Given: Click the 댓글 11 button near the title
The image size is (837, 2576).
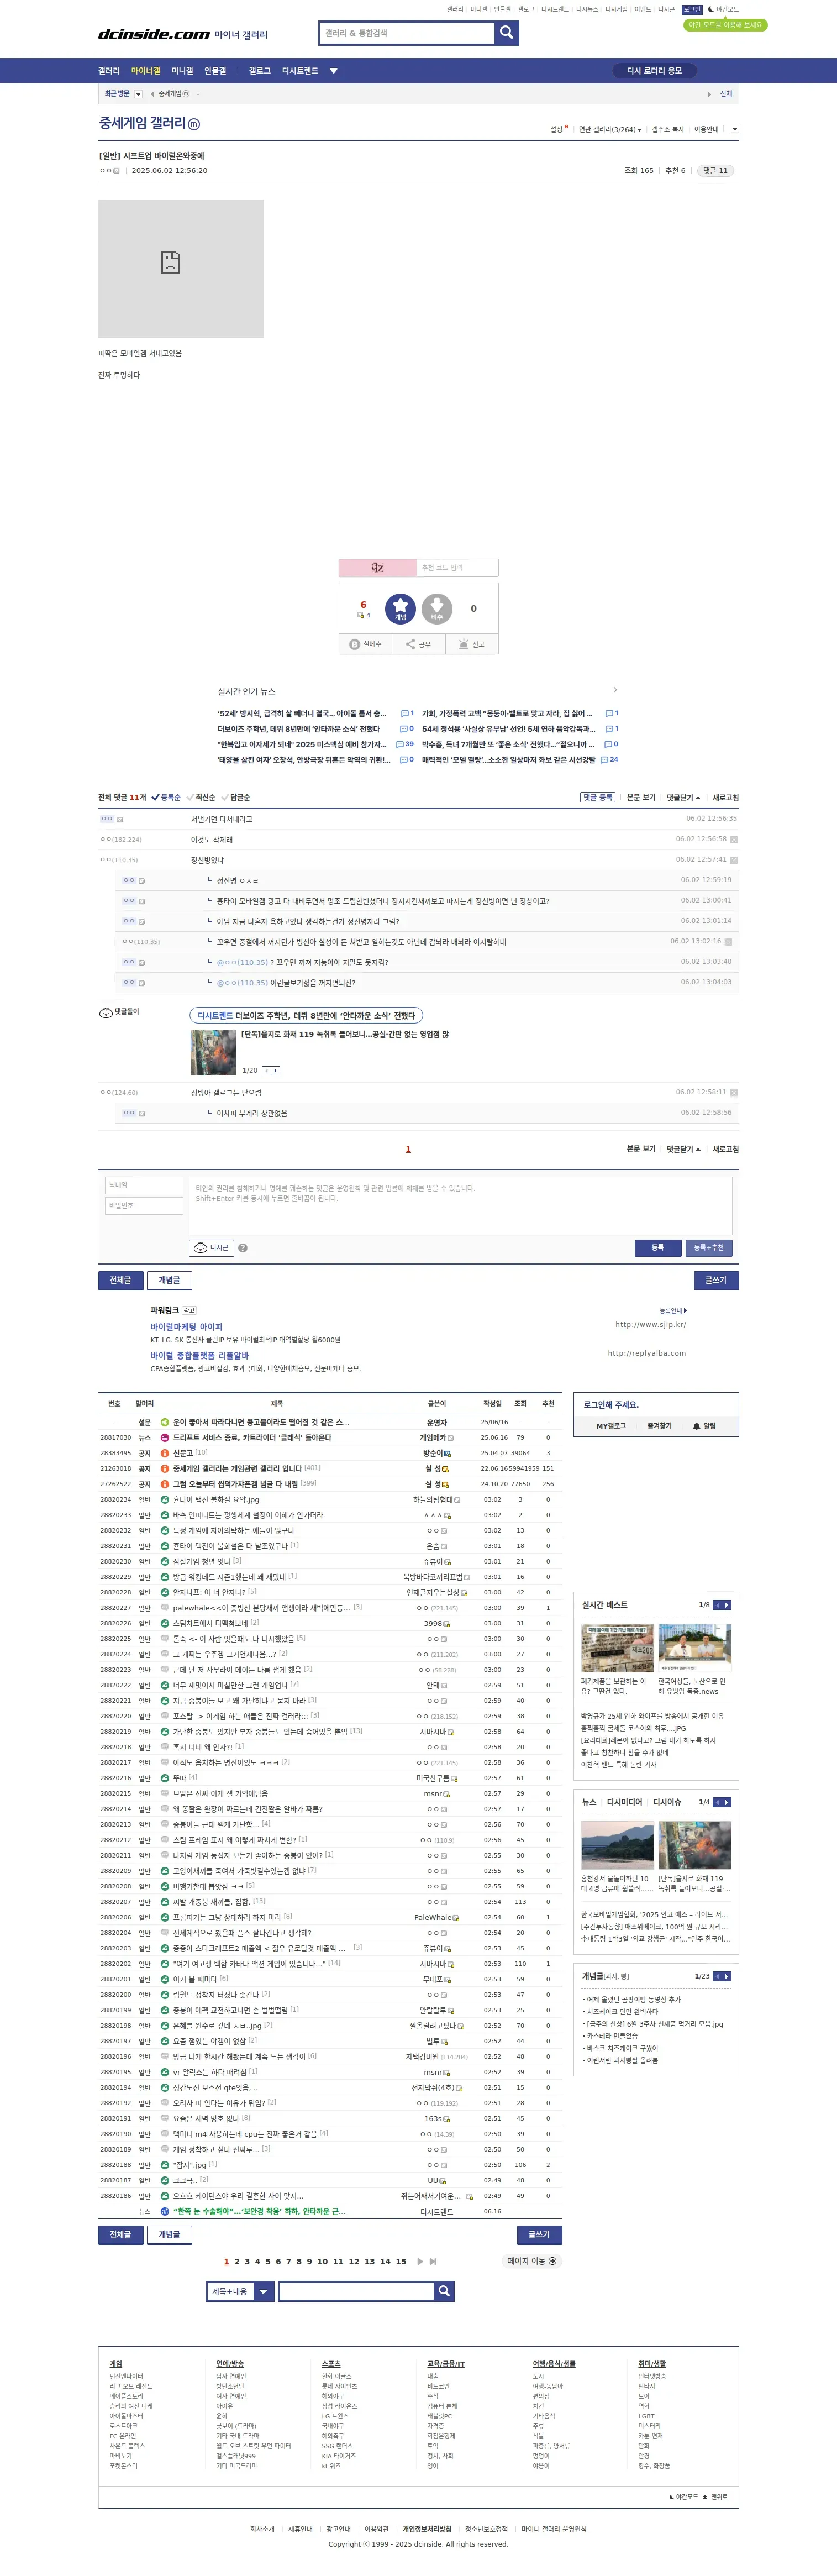Looking at the screenshot, I should [x=715, y=171].
